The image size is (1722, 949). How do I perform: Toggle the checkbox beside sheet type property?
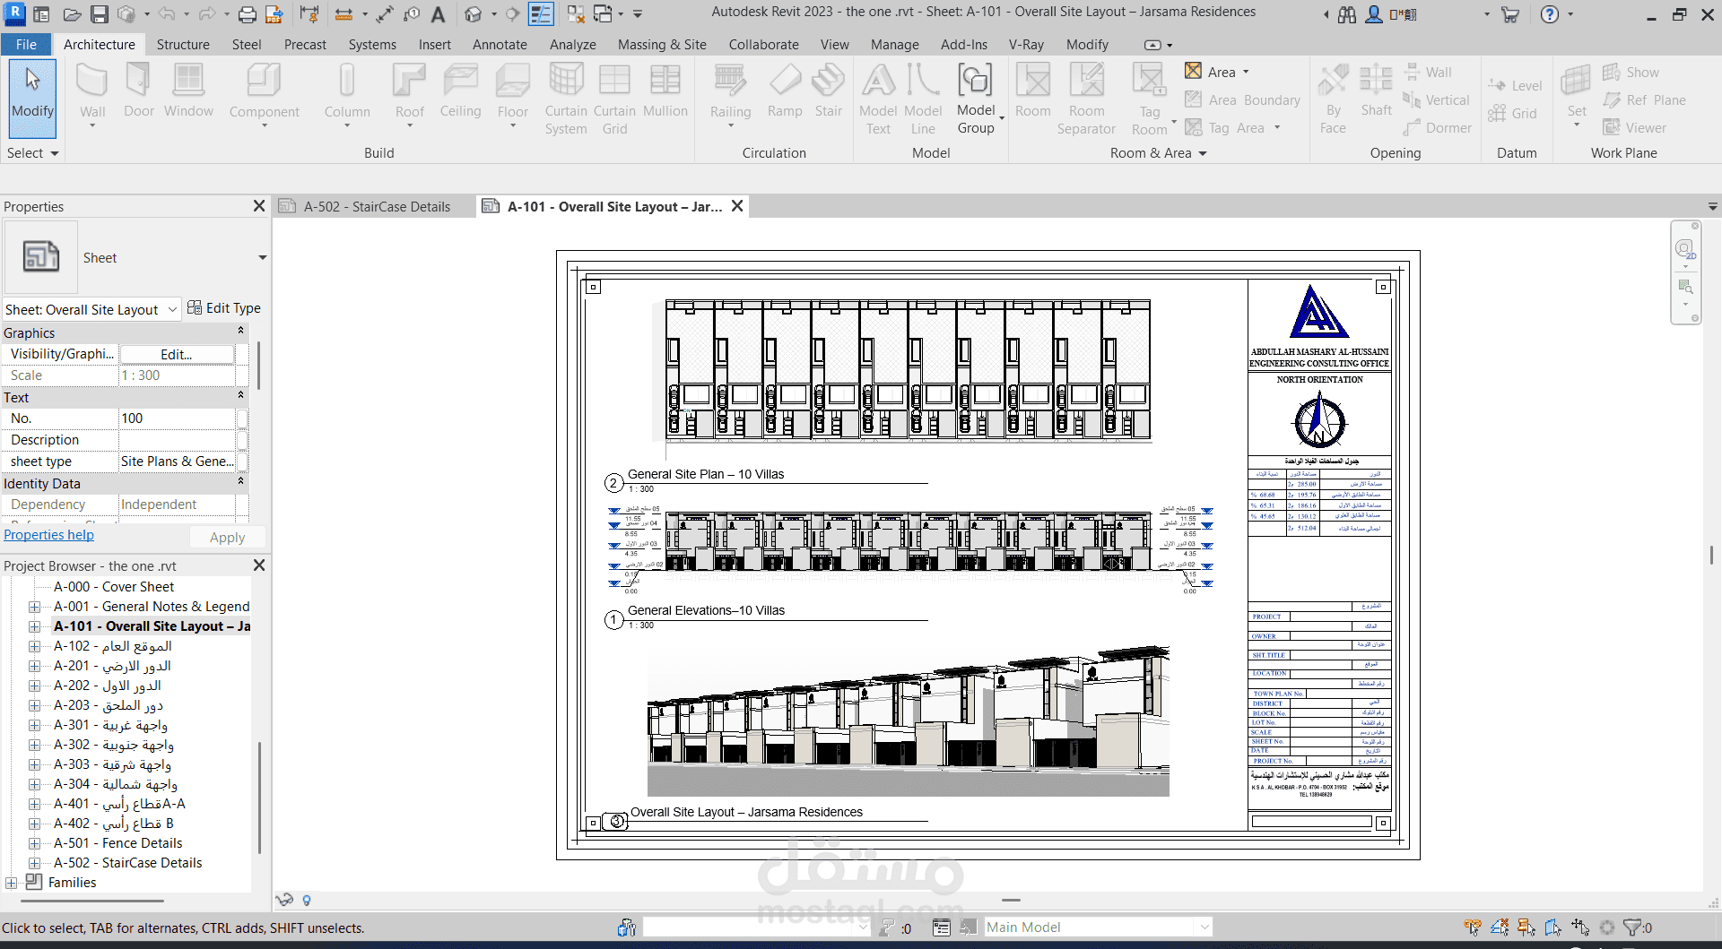point(242,462)
